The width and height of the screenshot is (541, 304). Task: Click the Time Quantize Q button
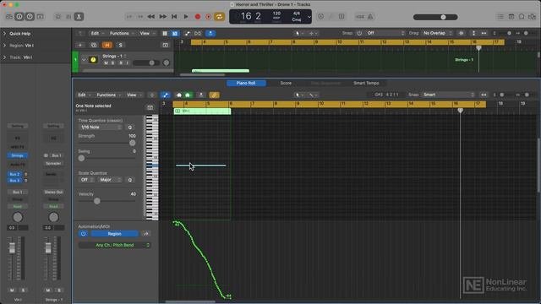click(x=130, y=128)
